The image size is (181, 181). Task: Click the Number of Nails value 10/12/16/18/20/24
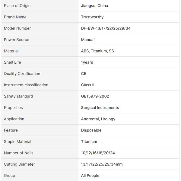[98, 153]
